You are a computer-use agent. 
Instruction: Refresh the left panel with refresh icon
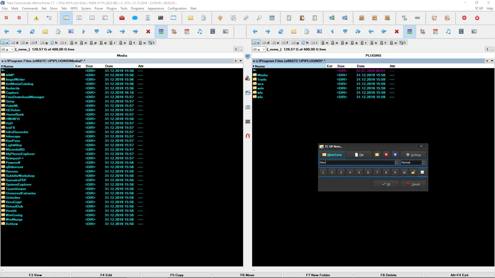[32, 31]
